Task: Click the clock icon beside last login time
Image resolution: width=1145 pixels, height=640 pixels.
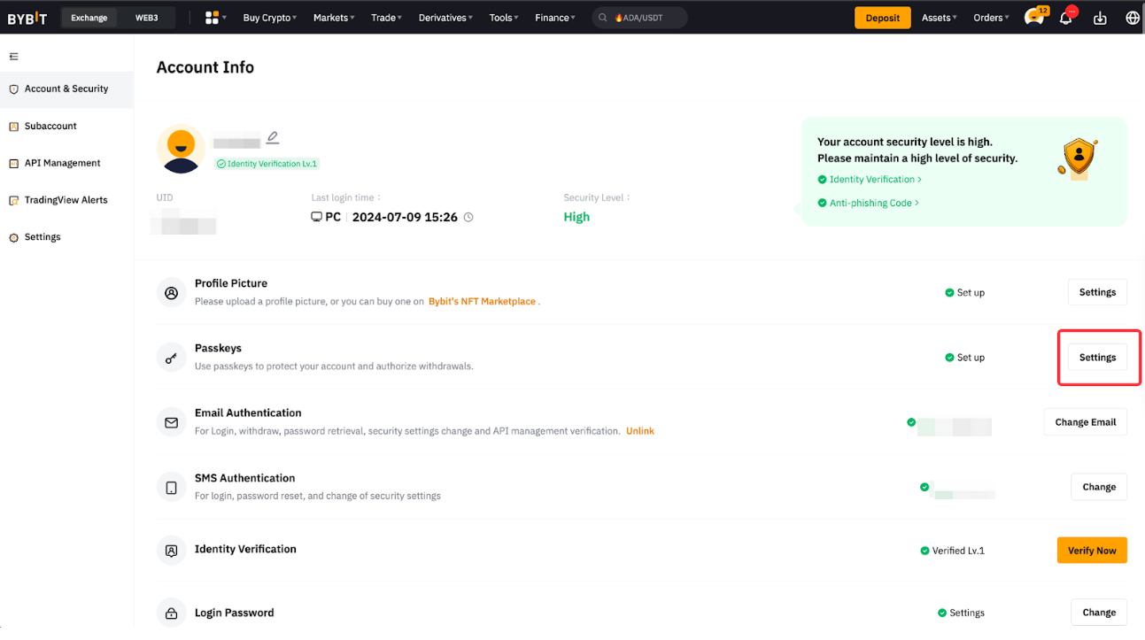Action: pos(468,217)
